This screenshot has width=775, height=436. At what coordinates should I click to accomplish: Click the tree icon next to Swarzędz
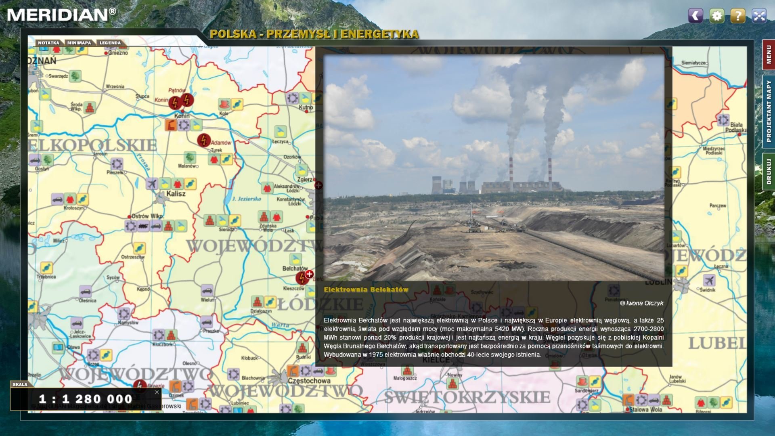tap(75, 76)
